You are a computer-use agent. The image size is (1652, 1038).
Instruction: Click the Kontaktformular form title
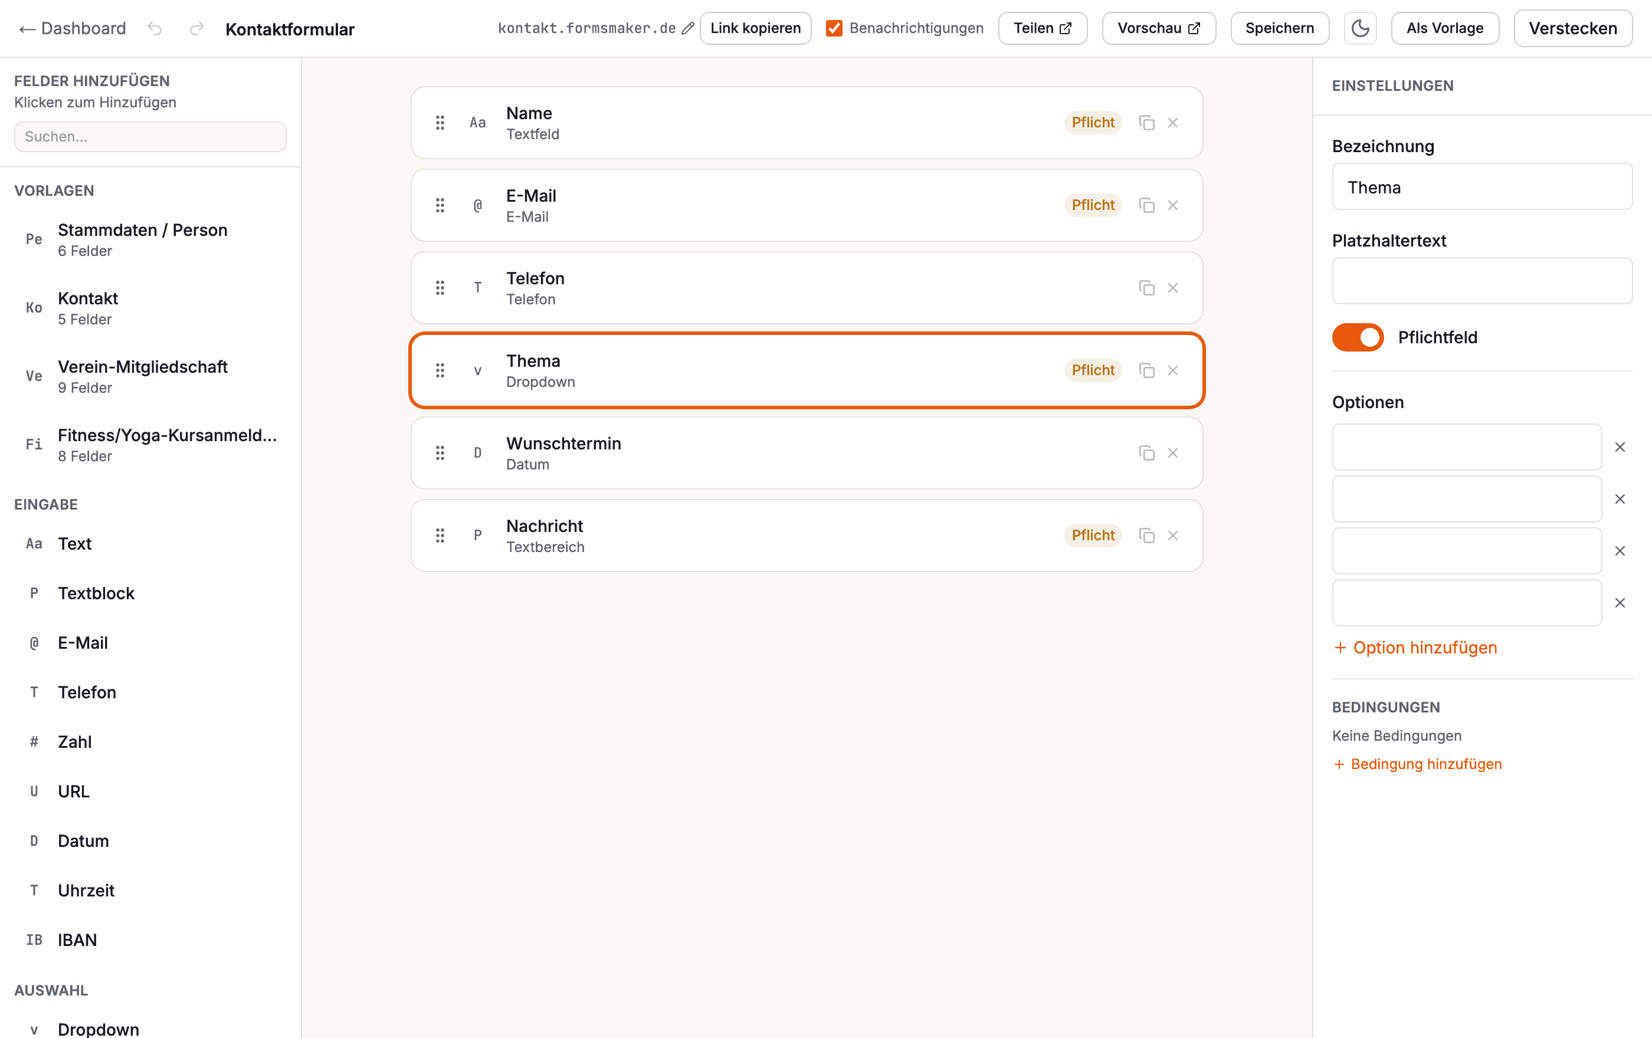[x=290, y=29]
